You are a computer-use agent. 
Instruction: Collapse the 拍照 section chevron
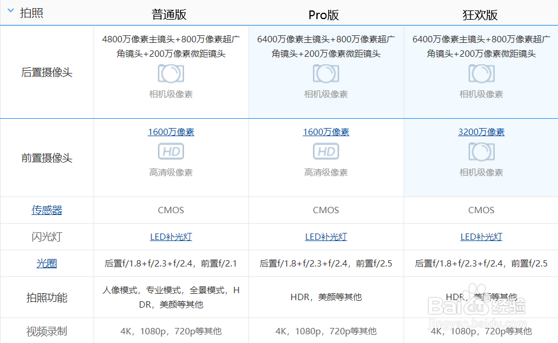pos(10,12)
